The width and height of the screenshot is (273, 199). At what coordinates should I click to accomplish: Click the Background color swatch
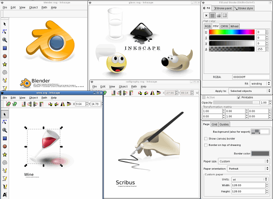pos(260,132)
